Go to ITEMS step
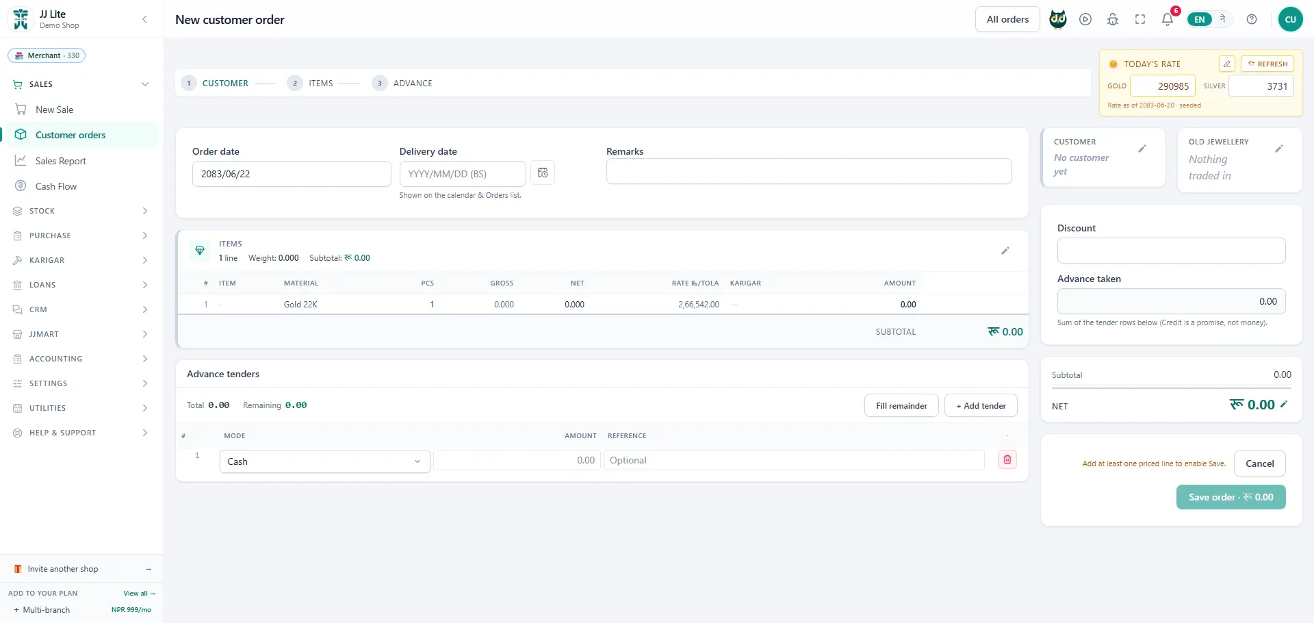The image size is (1314, 623). 310,83
